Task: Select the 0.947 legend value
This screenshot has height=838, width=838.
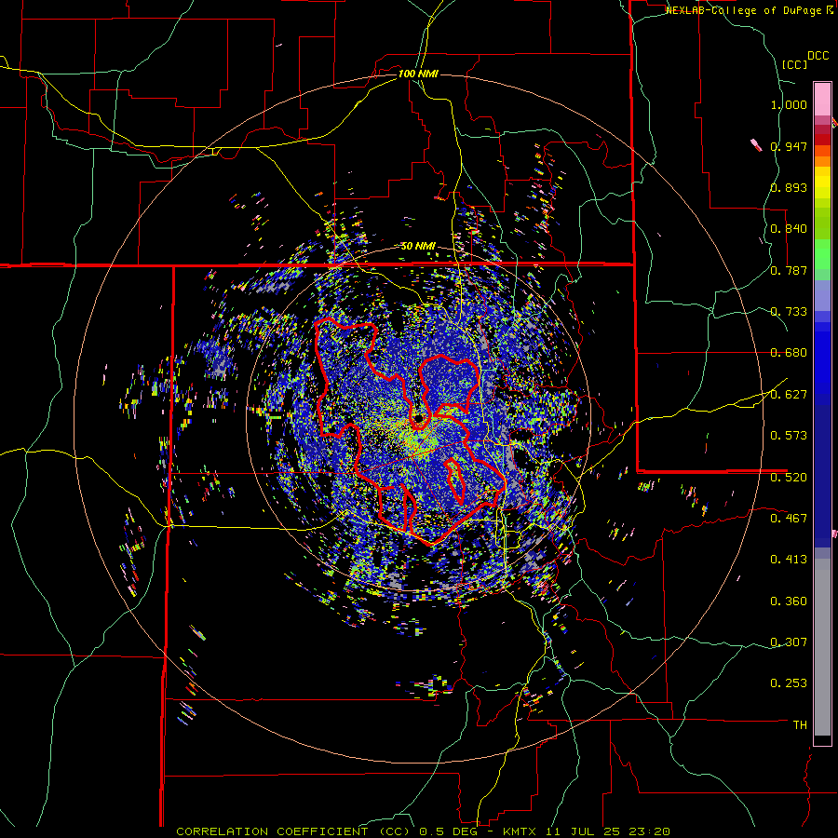Action: pos(789,146)
